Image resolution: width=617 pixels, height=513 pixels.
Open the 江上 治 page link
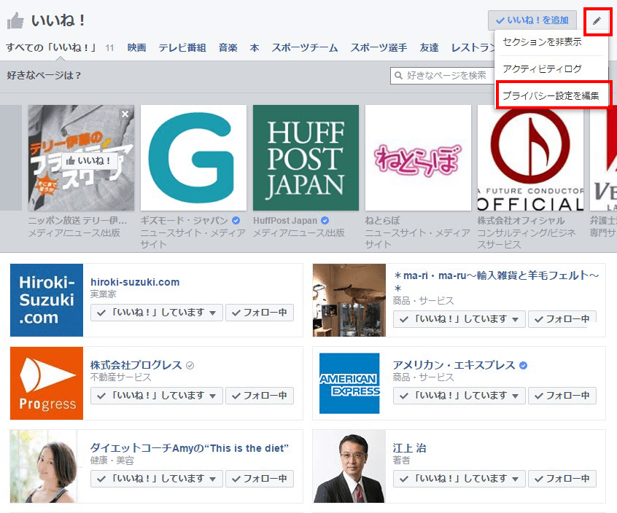pyautogui.click(x=409, y=448)
